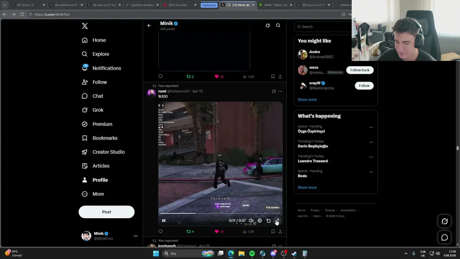Click the X logo in the sidebar
This screenshot has width=460, height=259.
(85, 26)
